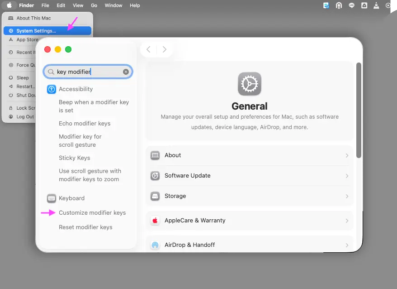Click the About row icon
The image size is (397, 289).
click(155, 155)
